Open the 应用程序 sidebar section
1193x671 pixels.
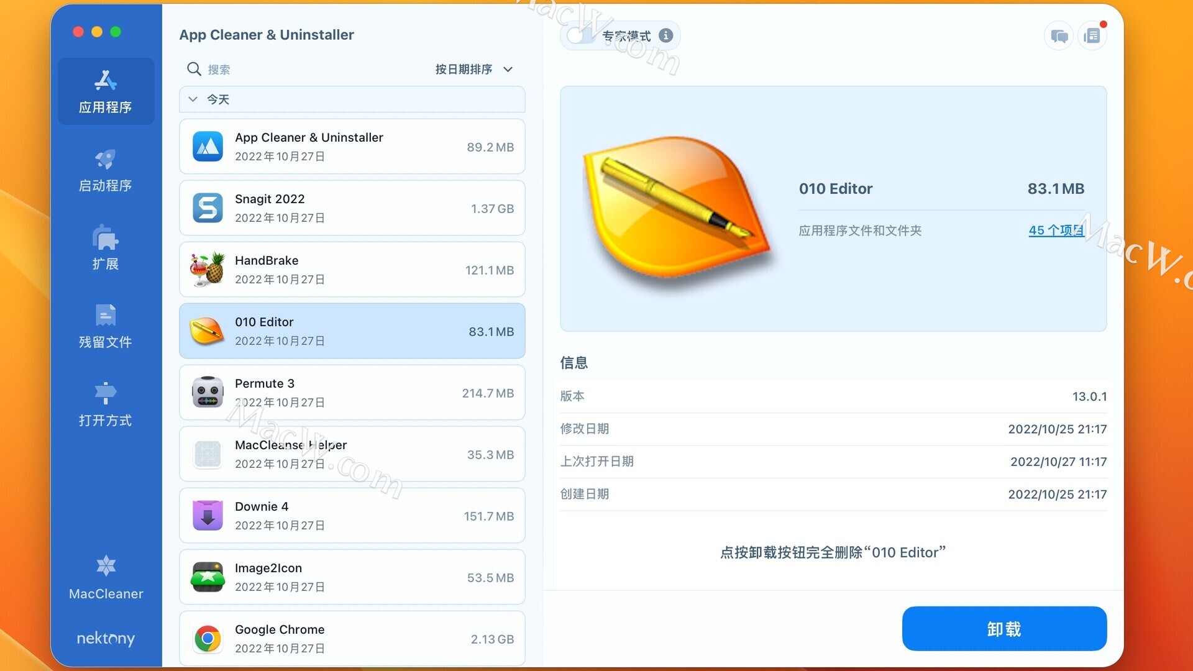[x=106, y=91]
